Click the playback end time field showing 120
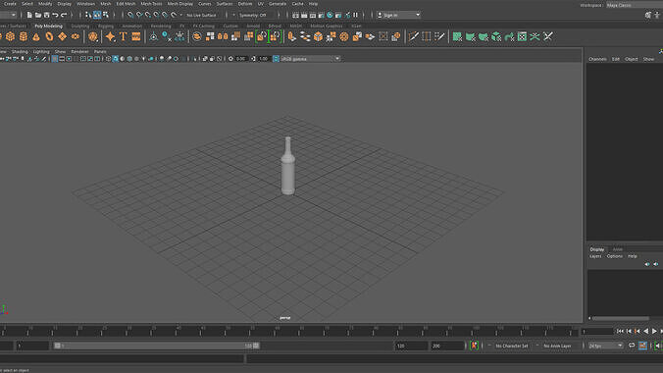 411,346
